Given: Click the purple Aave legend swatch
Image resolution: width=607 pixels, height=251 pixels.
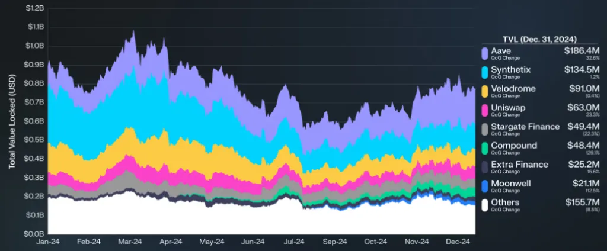Looking at the screenshot, I should [x=485, y=54].
